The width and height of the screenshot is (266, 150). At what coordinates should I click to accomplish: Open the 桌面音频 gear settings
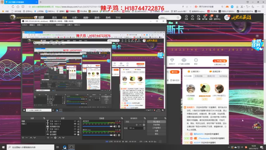coord(119,126)
